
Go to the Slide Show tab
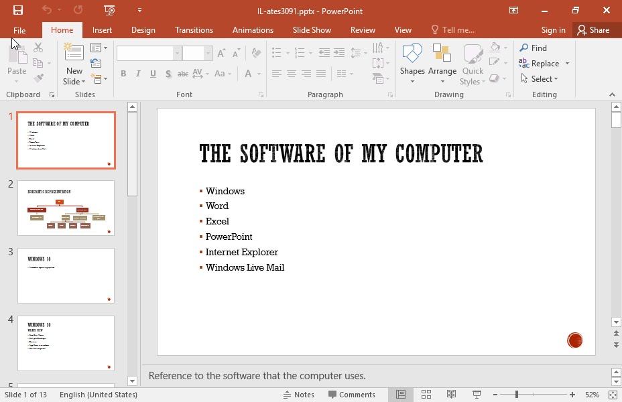312,30
